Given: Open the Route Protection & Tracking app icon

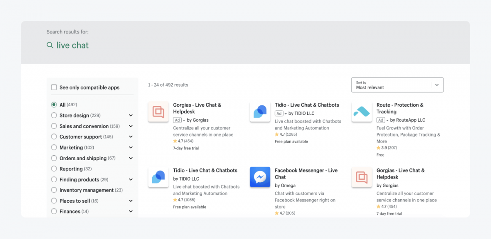Looking at the screenshot, I should tap(362, 112).
